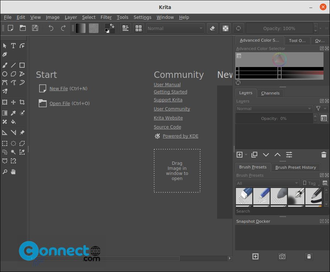Select the Move tool

click(13, 102)
